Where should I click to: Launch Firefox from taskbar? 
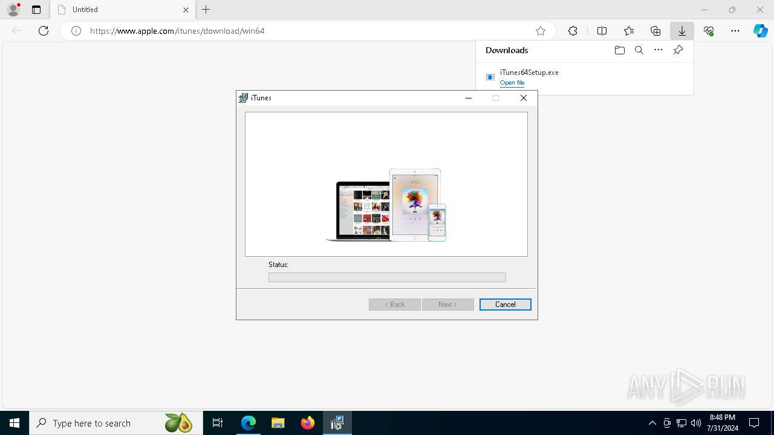(307, 423)
